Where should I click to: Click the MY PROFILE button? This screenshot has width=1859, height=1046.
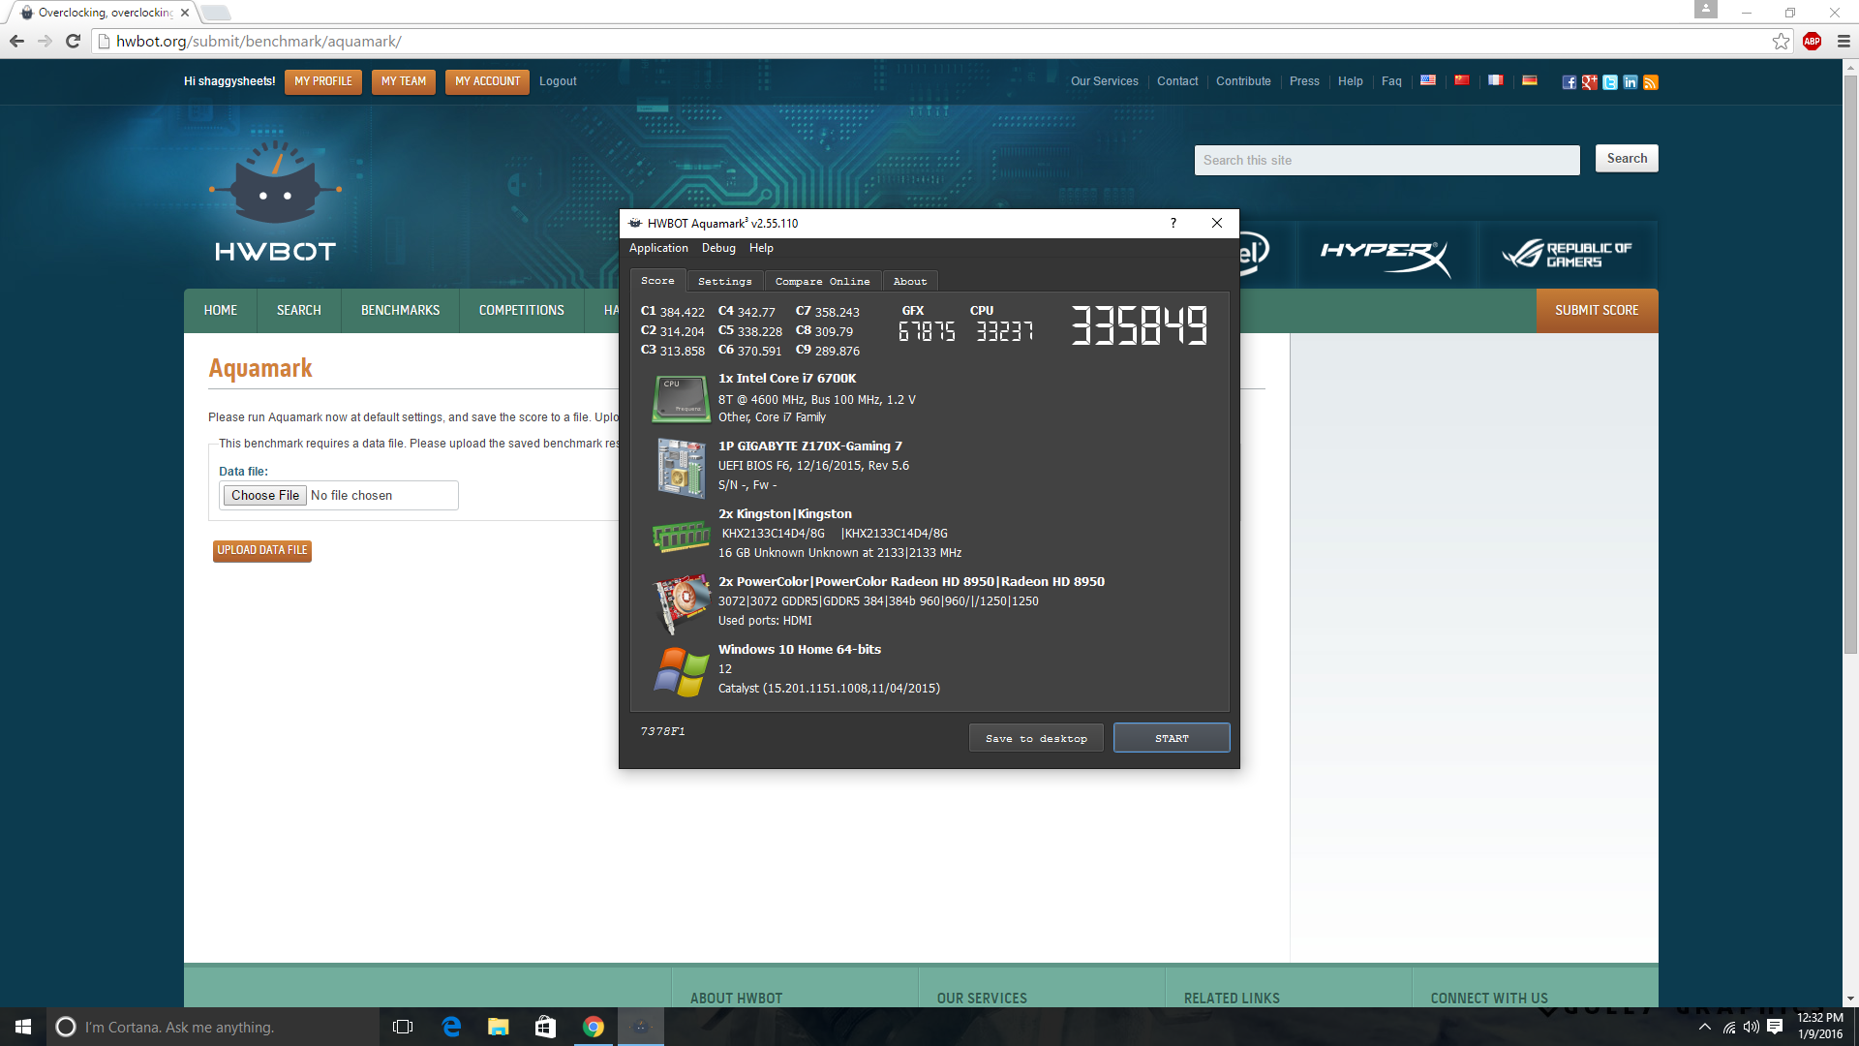(x=323, y=81)
